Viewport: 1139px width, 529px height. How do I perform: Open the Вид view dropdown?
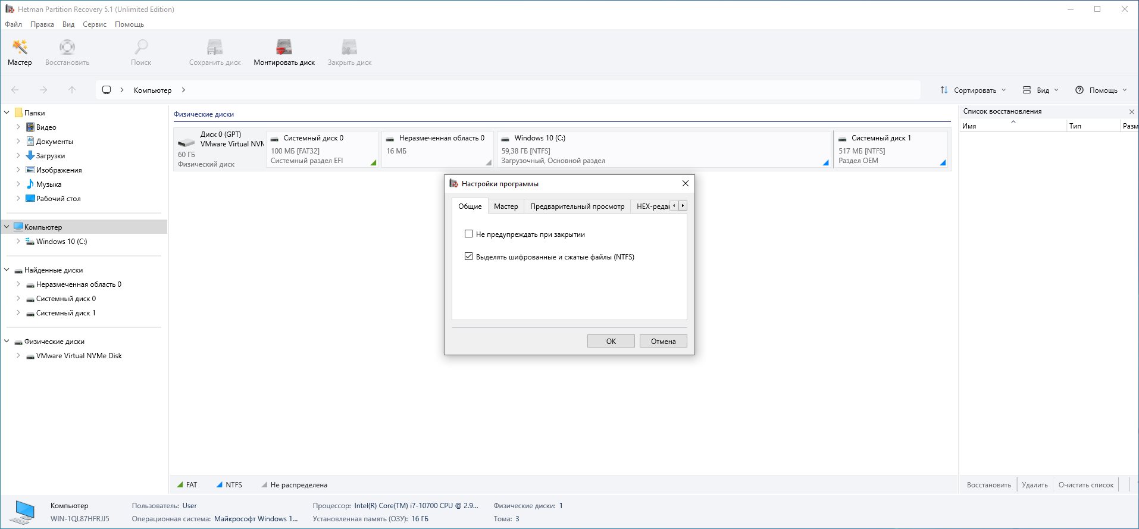1041,90
